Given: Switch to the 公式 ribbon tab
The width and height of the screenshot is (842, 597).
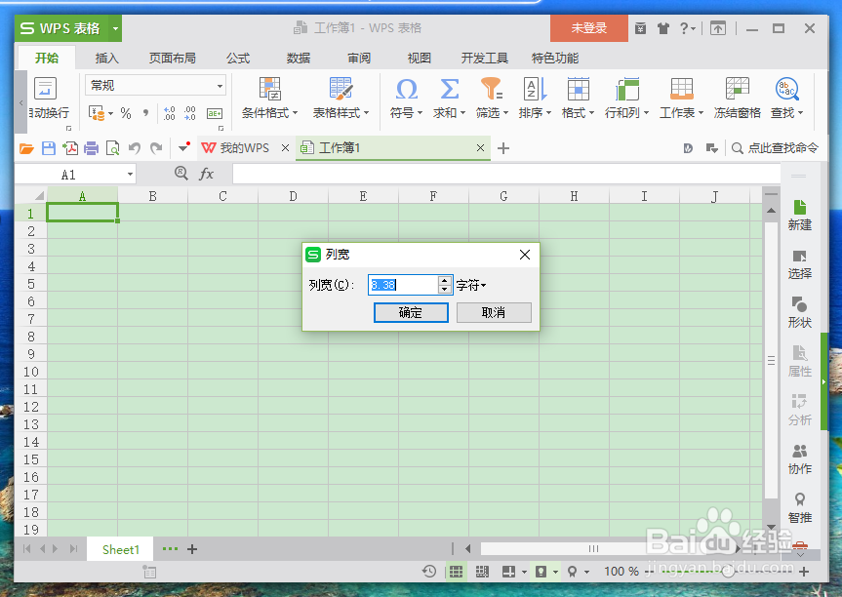Looking at the screenshot, I should 237,58.
